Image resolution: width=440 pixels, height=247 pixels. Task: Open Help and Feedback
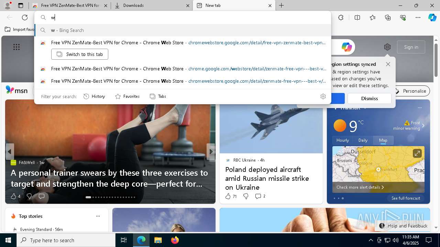click(404, 226)
